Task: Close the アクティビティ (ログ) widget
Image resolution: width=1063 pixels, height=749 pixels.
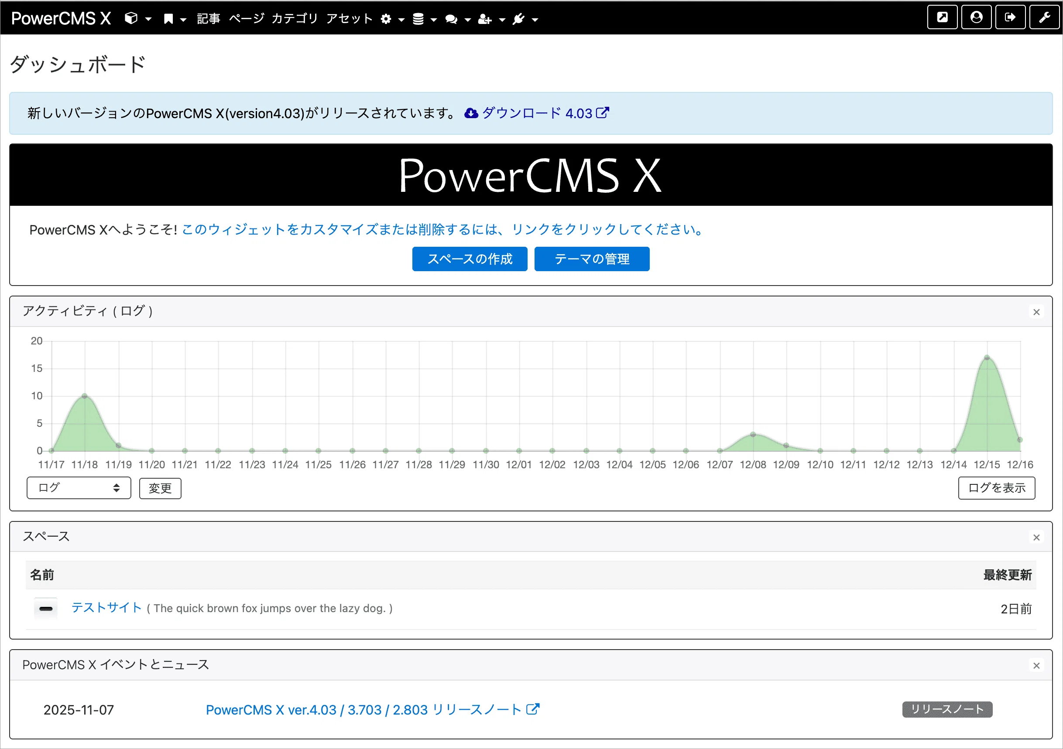Action: 1037,312
